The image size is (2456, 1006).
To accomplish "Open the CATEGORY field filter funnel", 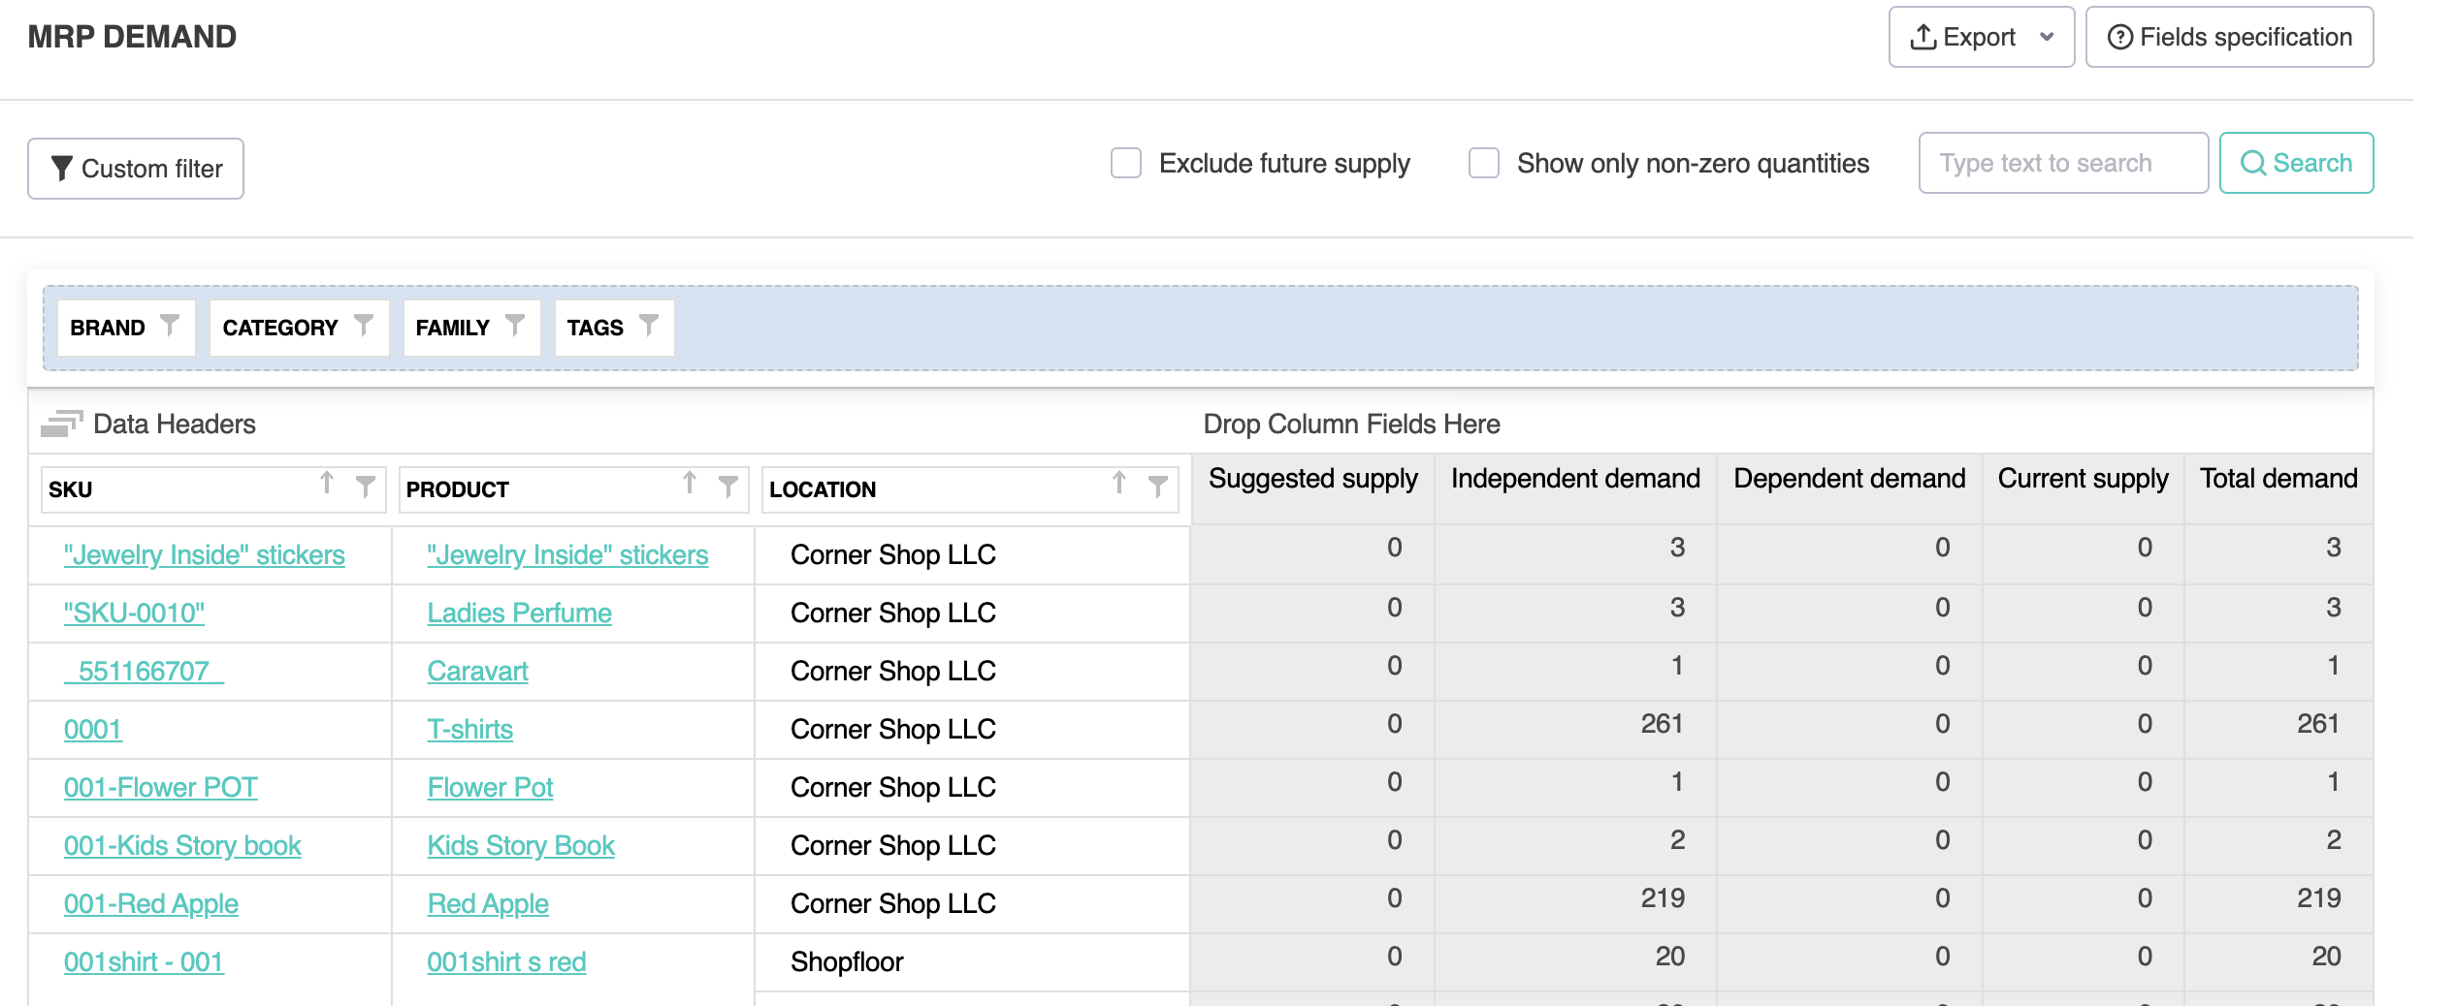I will pyautogui.click(x=364, y=326).
